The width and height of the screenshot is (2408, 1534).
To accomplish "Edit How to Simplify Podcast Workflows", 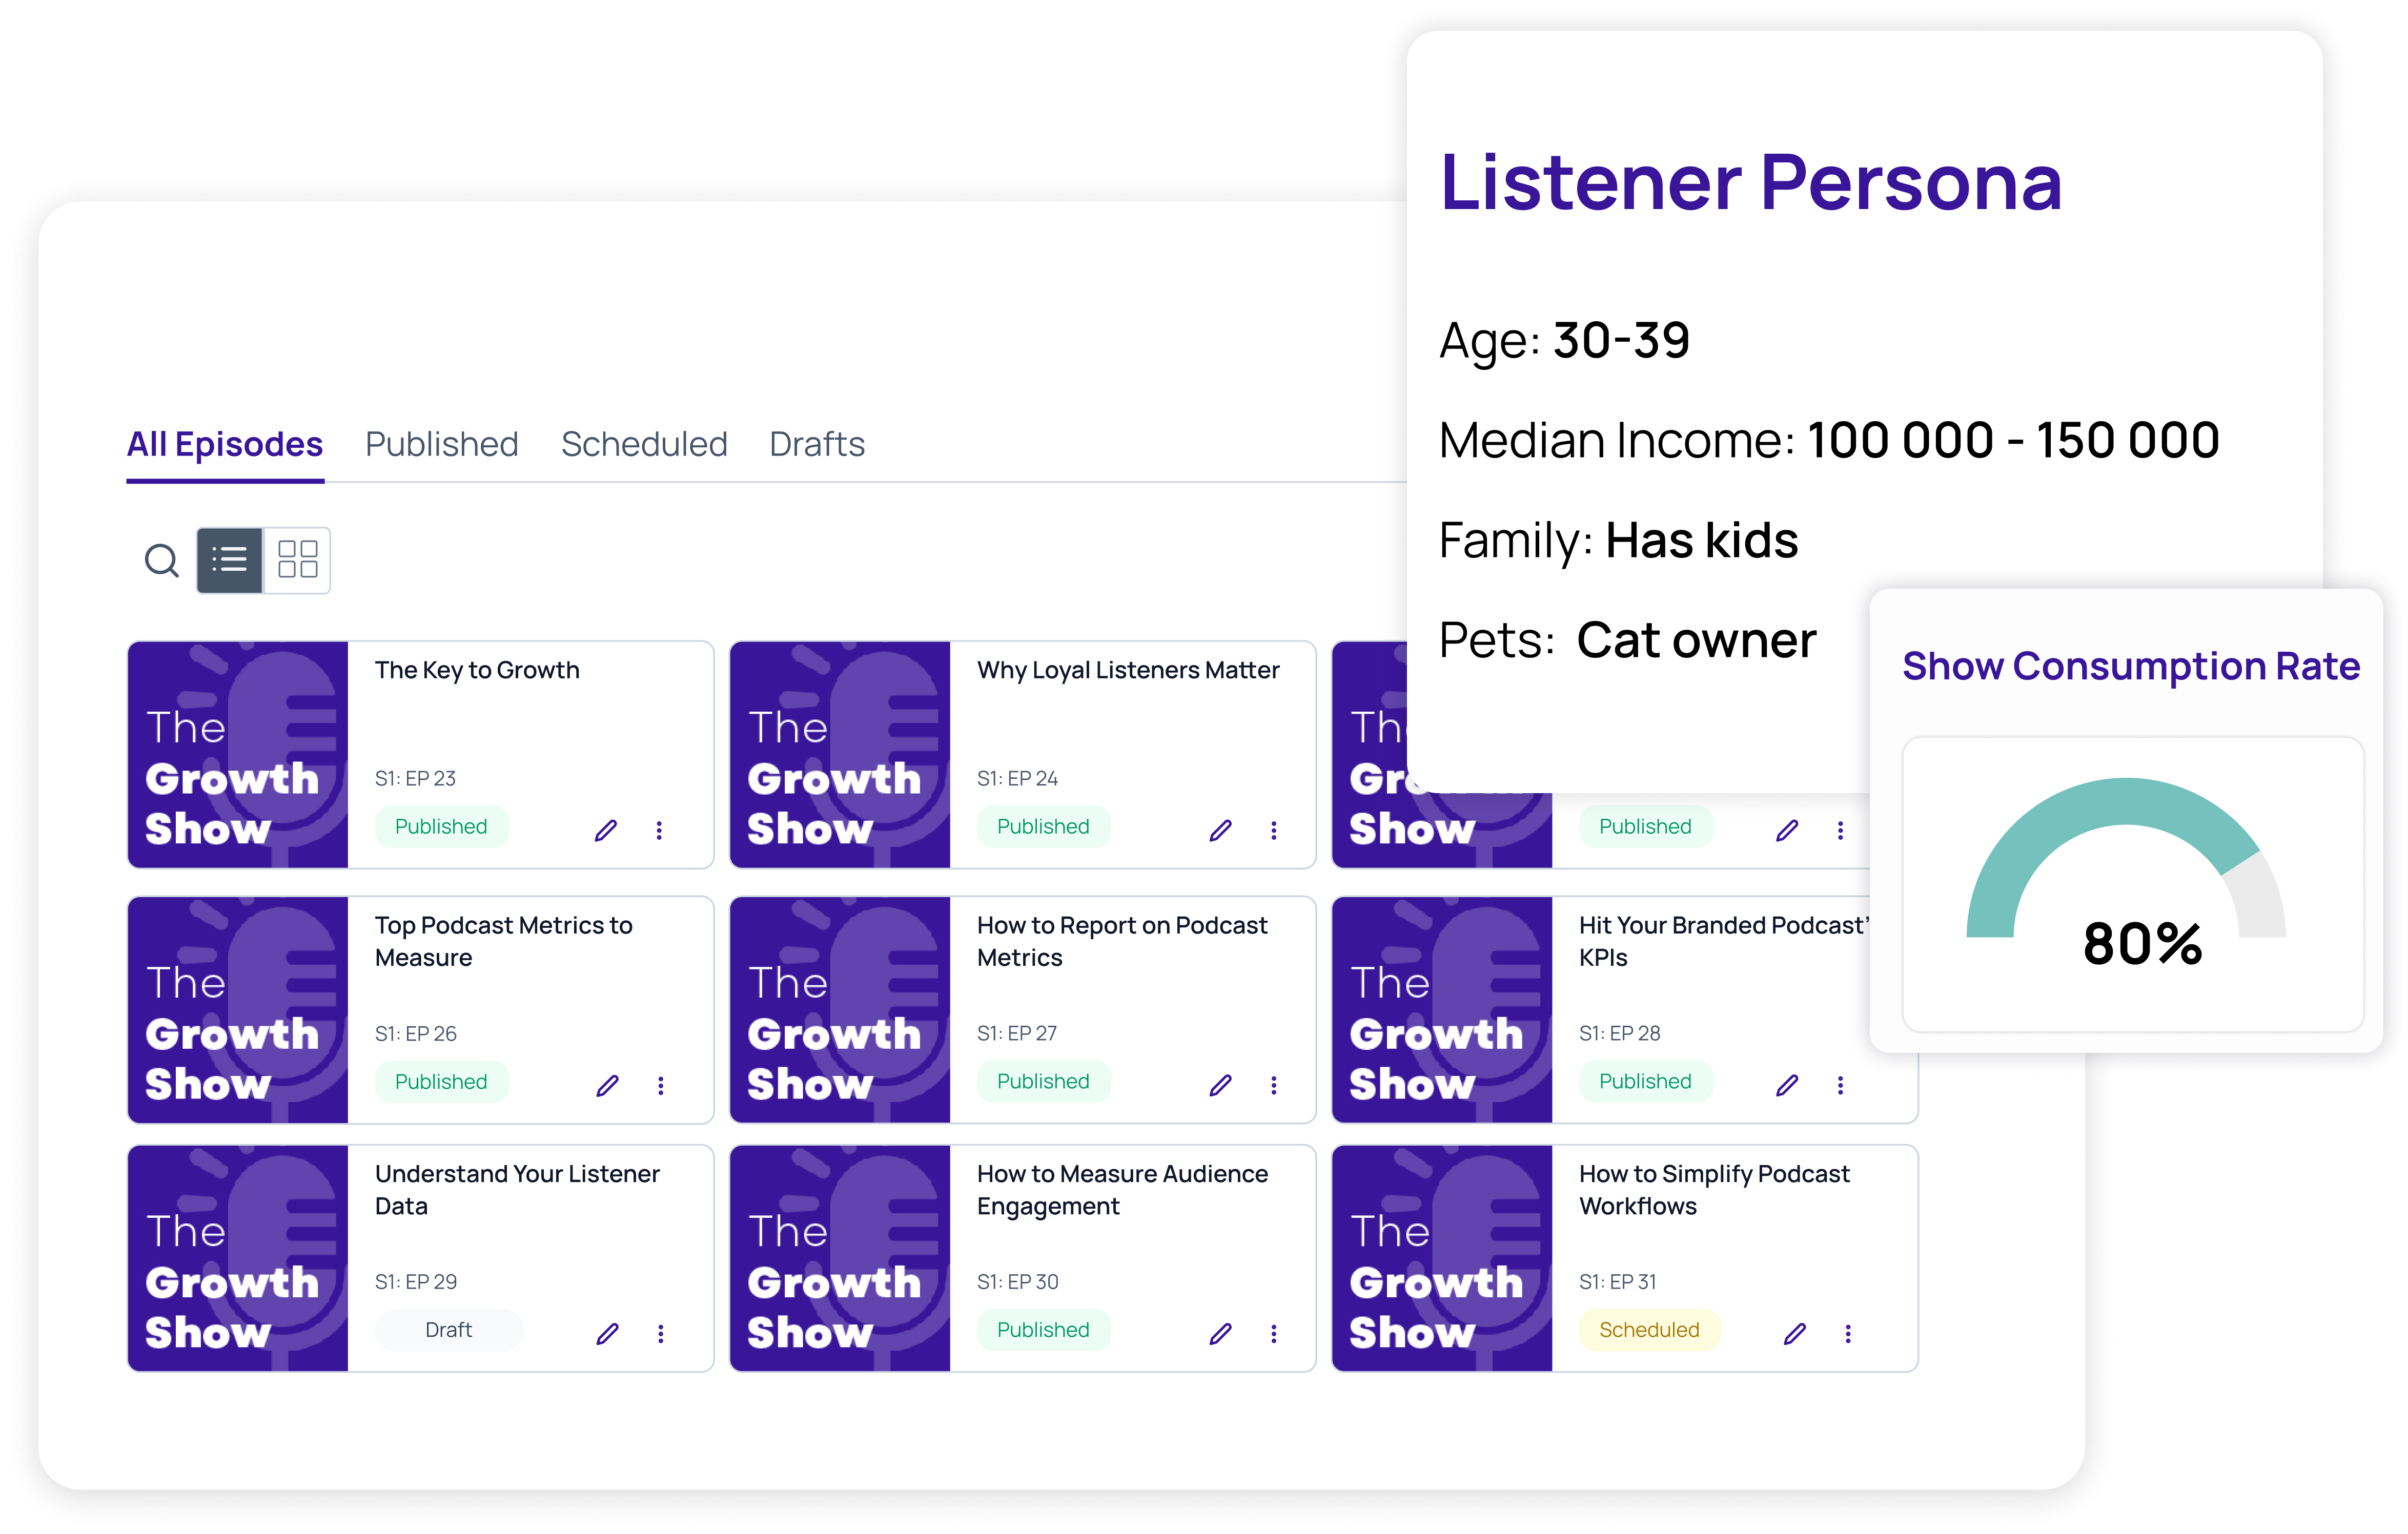I will (1795, 1333).
